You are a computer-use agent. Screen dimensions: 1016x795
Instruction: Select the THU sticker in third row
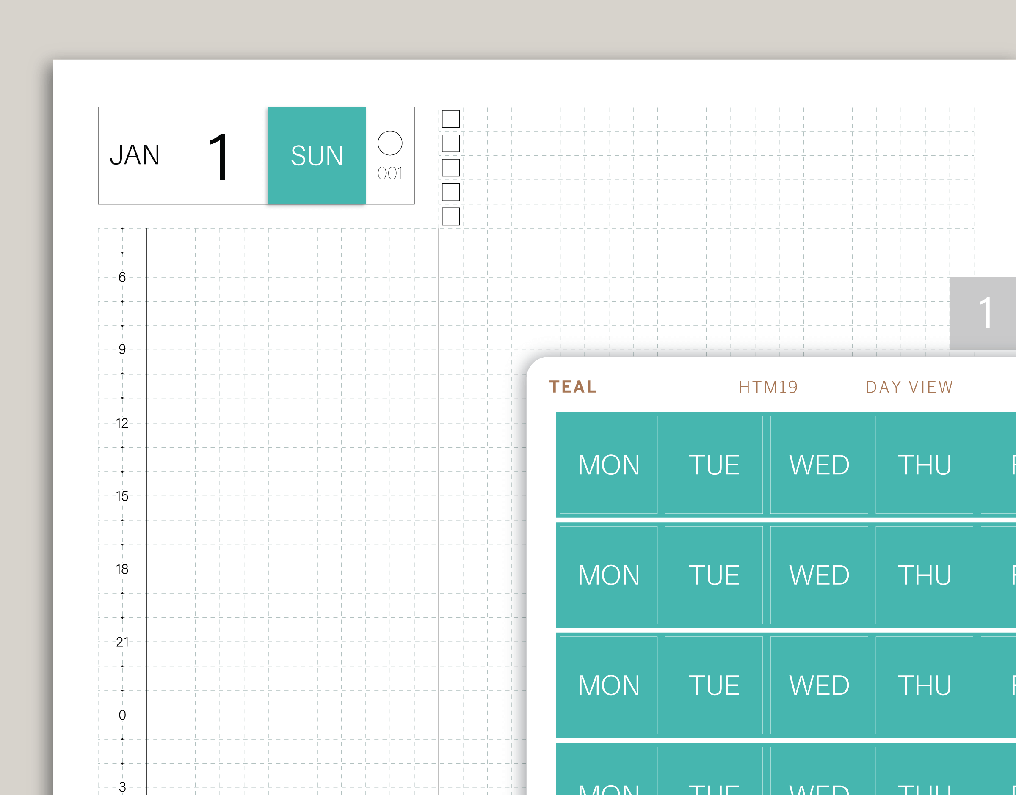tap(924, 685)
